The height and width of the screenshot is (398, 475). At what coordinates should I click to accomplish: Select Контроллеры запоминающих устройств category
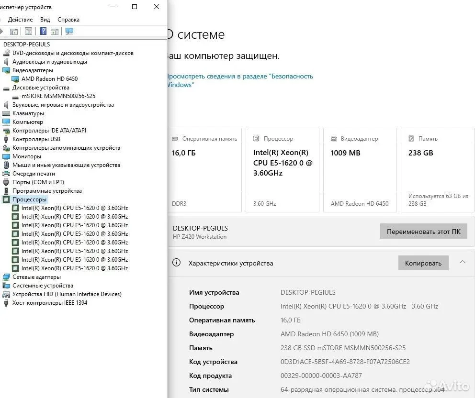[66, 148]
